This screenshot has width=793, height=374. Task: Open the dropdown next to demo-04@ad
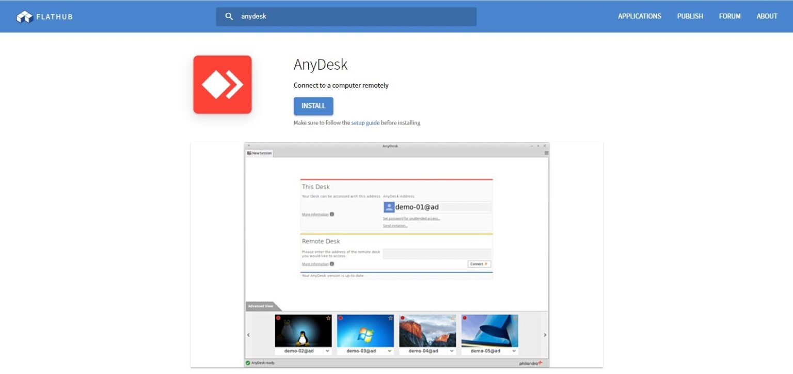point(452,351)
